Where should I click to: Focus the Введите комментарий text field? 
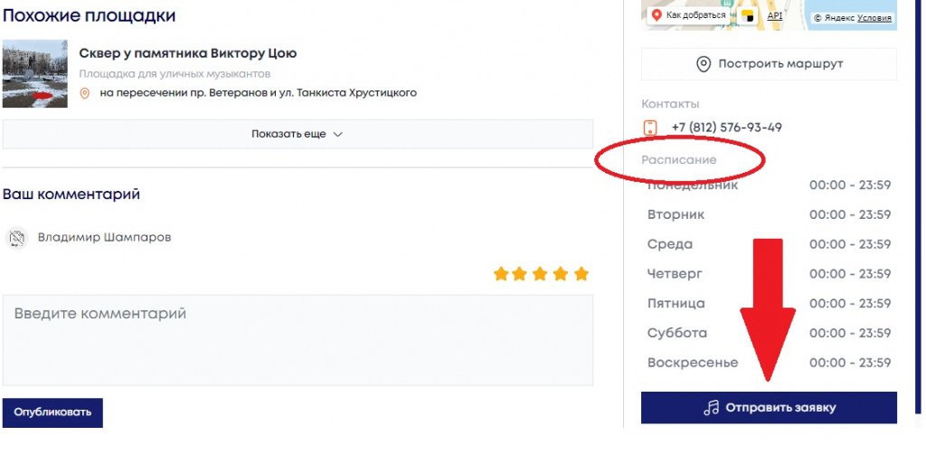(x=298, y=340)
